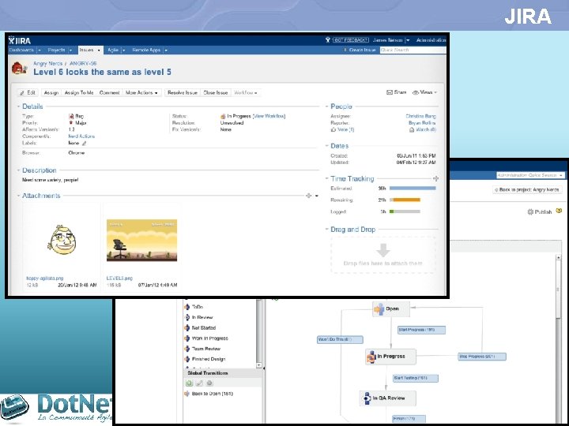Click the Got Feedback button
569x426 pixels.
[351, 40]
